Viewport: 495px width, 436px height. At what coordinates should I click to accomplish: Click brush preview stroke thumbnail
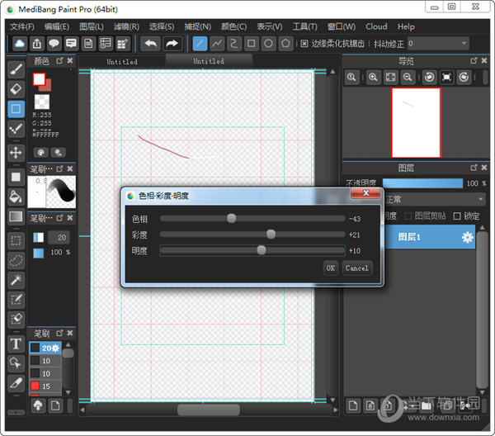[x=61, y=192]
